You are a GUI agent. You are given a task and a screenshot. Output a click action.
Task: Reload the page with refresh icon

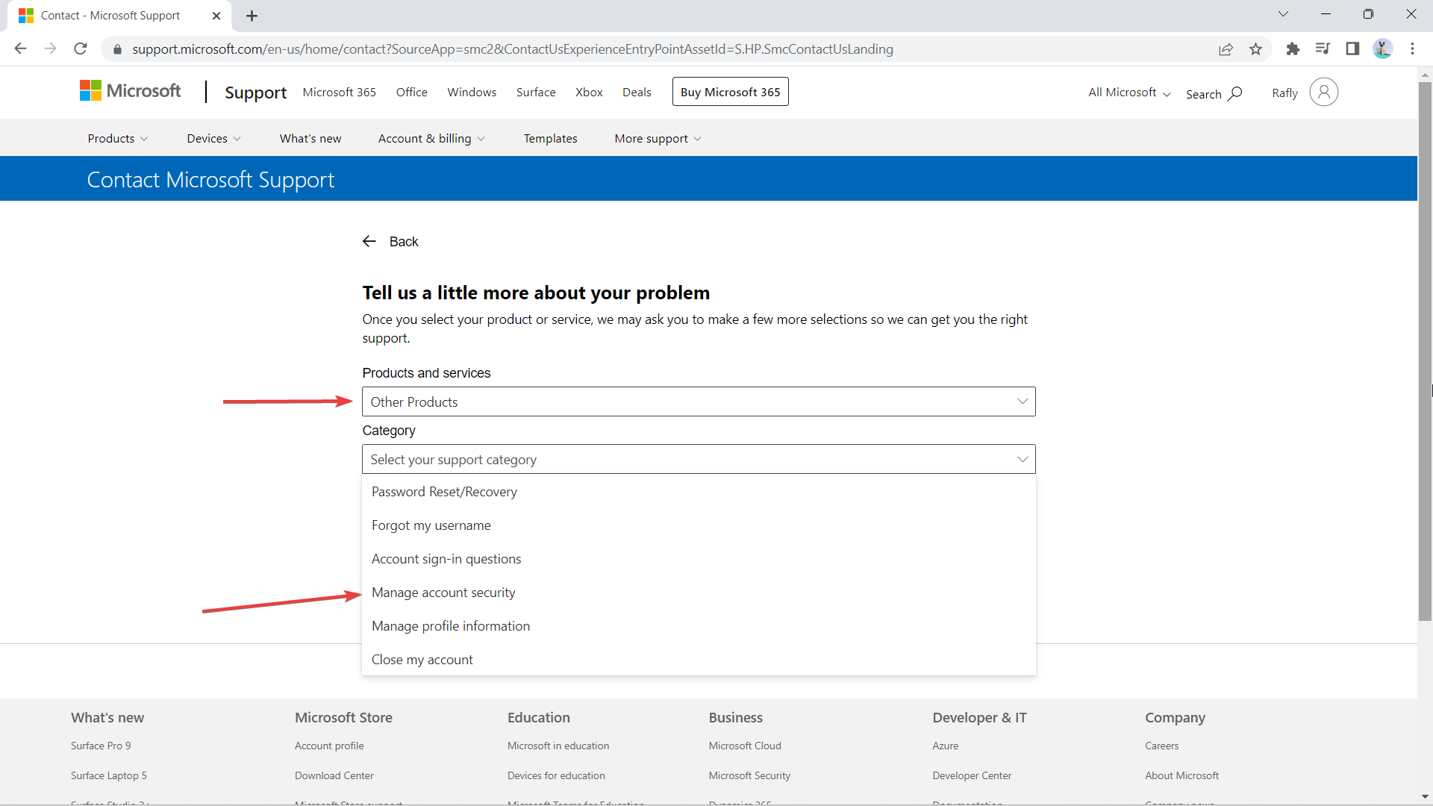(81, 49)
